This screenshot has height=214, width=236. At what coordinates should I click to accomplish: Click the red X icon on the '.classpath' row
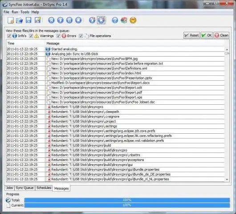49,112
